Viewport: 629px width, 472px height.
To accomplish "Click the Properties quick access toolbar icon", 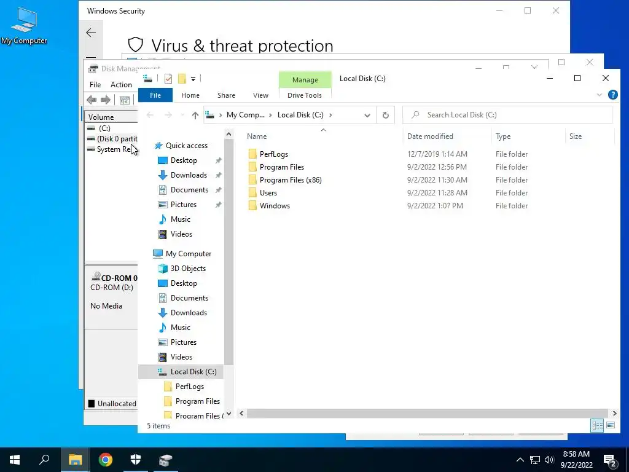I will 168,79.
